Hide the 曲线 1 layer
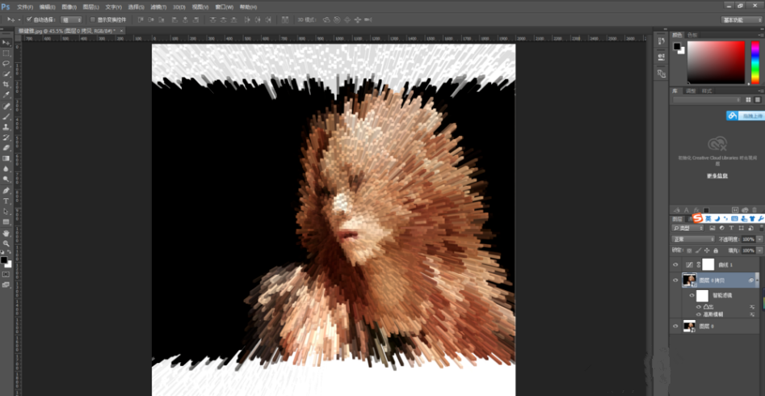765x396 pixels. (x=676, y=264)
